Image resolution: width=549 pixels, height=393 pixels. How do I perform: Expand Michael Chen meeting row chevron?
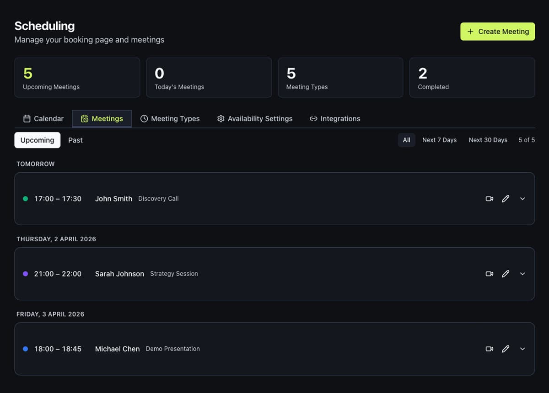[x=522, y=349]
